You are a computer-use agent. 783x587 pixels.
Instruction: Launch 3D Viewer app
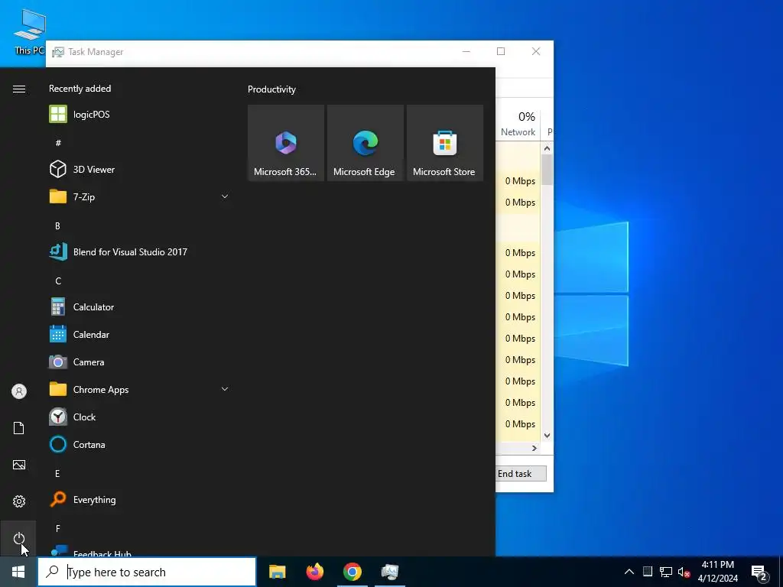(140, 169)
